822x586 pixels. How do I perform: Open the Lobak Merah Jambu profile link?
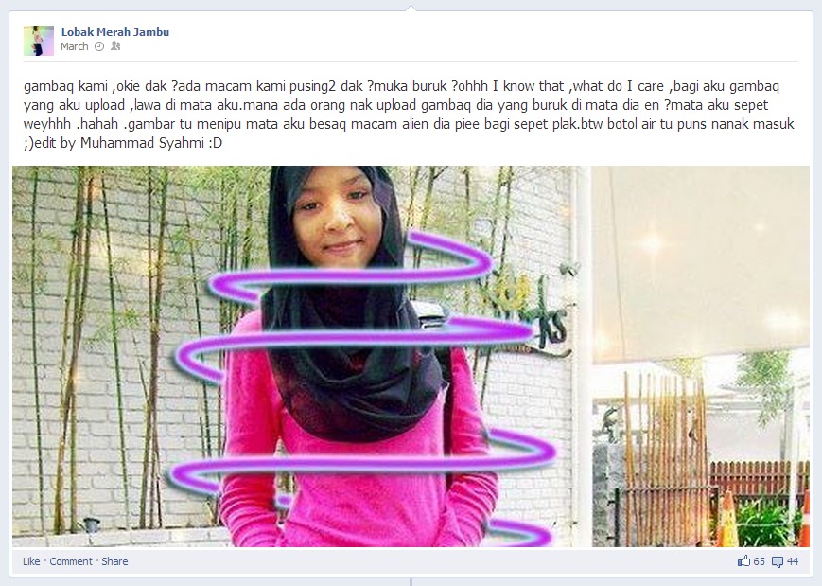coord(114,32)
